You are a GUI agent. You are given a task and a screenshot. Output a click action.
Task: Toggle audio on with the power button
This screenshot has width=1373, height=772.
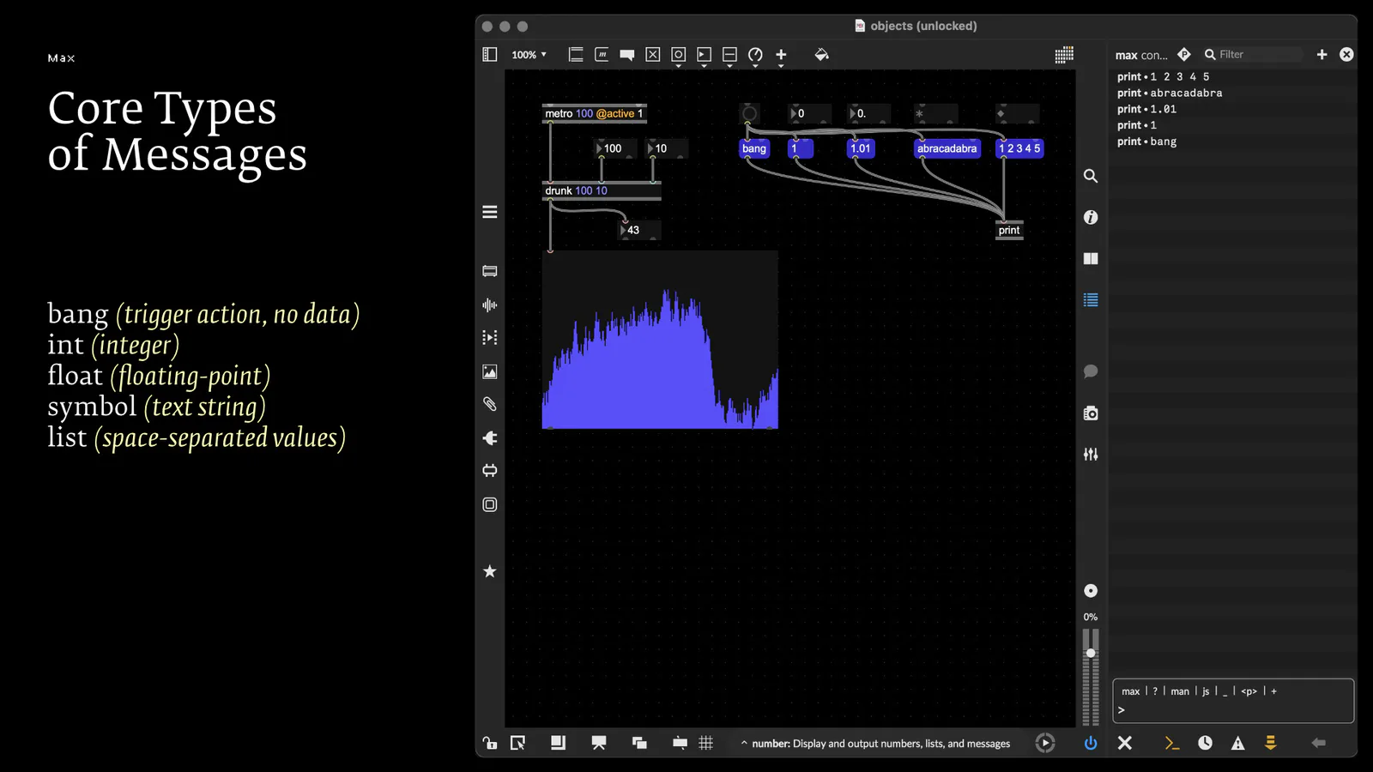point(1091,743)
